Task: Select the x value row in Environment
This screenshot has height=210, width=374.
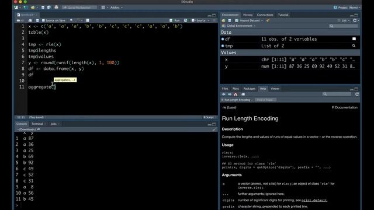Action: (x=290, y=60)
